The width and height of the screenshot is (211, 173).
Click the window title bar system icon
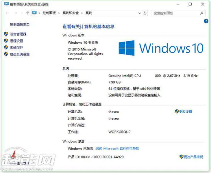tap(6, 4)
